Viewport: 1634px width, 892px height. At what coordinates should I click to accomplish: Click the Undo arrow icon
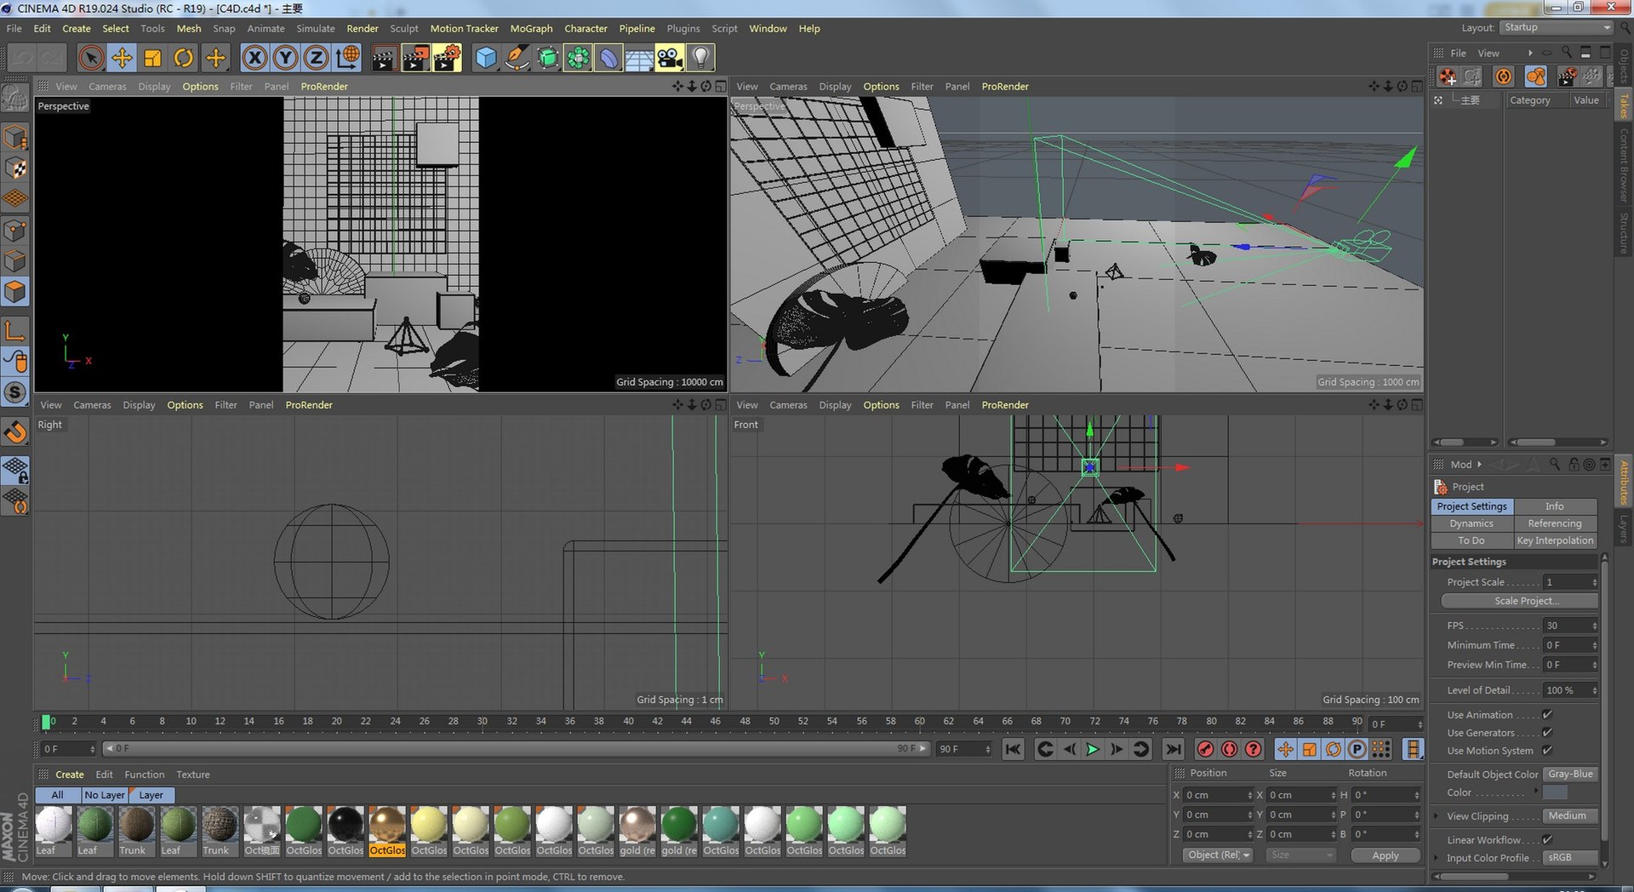click(23, 58)
